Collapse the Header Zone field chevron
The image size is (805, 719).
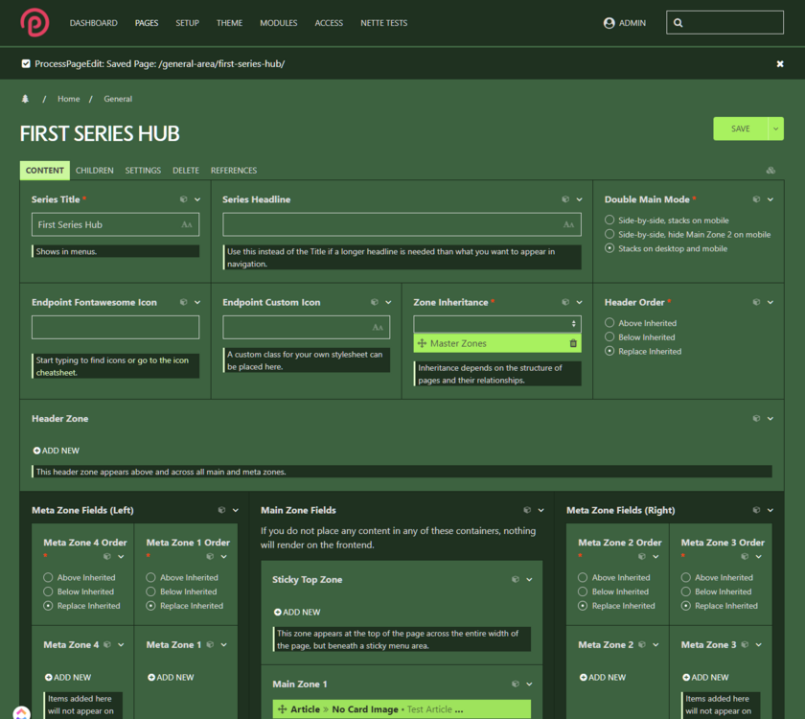pos(771,419)
